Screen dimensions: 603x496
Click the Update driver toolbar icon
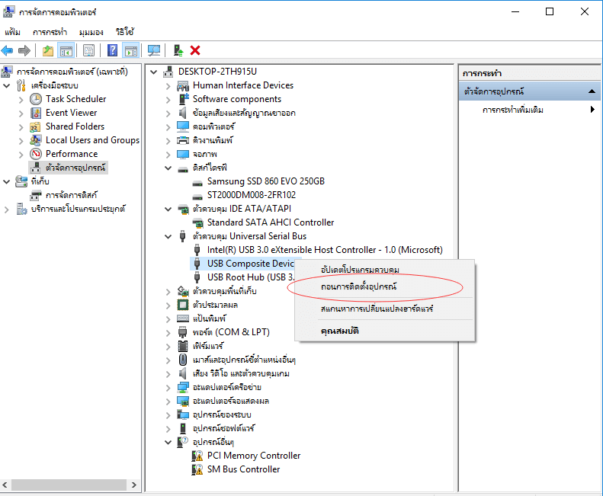click(x=178, y=50)
